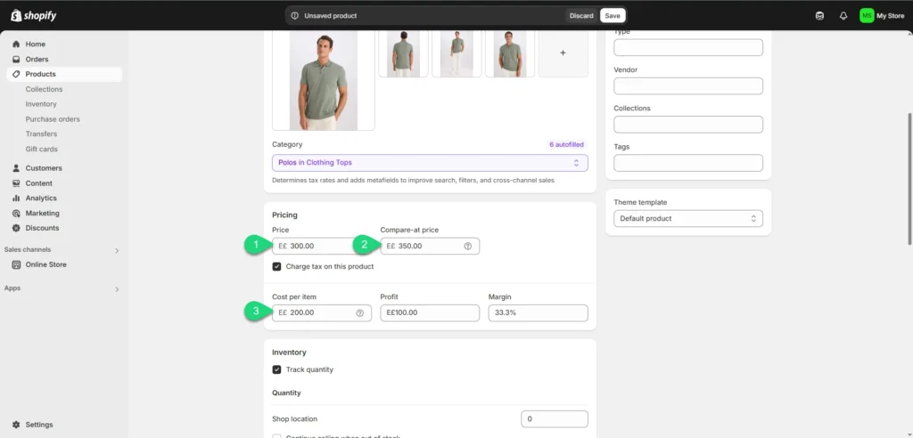Screen dimensions: 913x438
Task: Open the Theme template Default product dropdown
Action: tap(687, 218)
